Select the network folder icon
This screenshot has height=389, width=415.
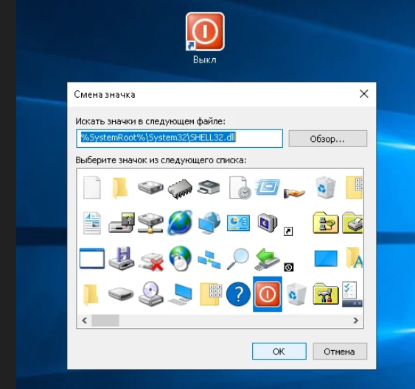[326, 223]
